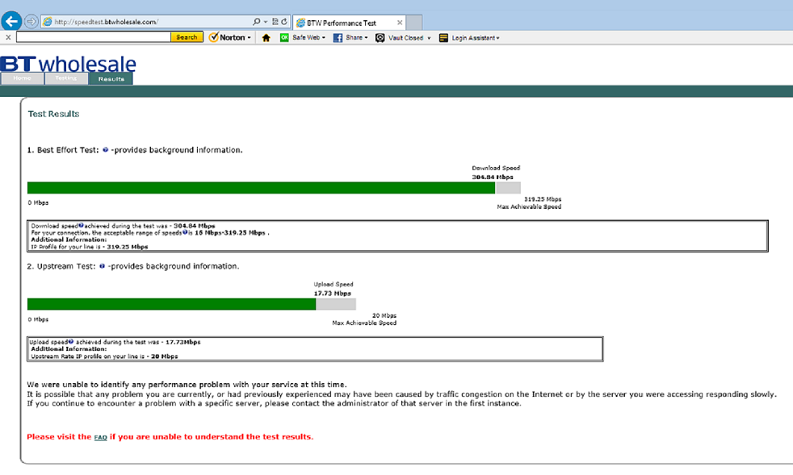Click the 17.73 Mbps label above upload bar
The image size is (793, 475).
332,293
